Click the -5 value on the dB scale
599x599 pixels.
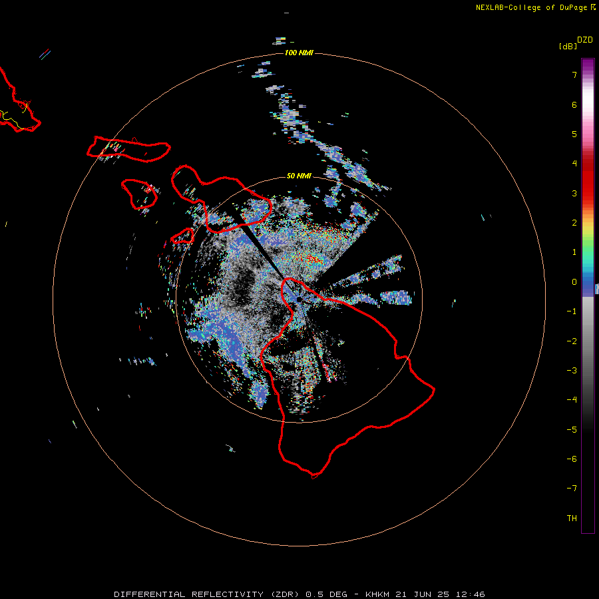click(572, 430)
